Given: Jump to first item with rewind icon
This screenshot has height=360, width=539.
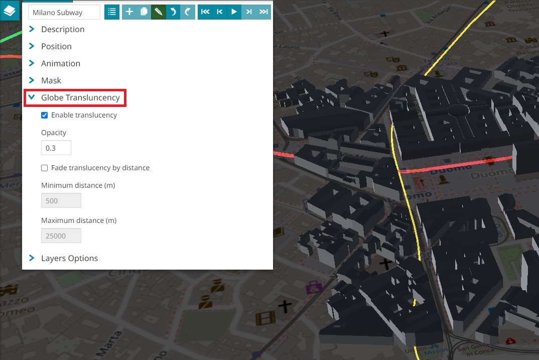Looking at the screenshot, I should click(x=205, y=12).
